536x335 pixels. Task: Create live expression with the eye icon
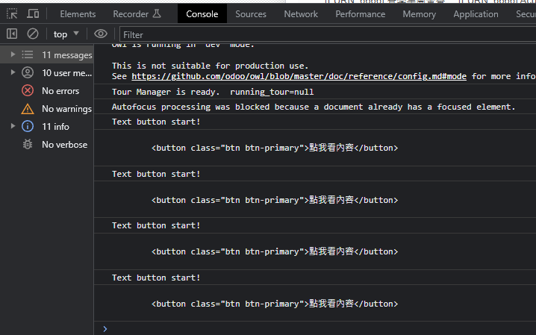(101, 34)
